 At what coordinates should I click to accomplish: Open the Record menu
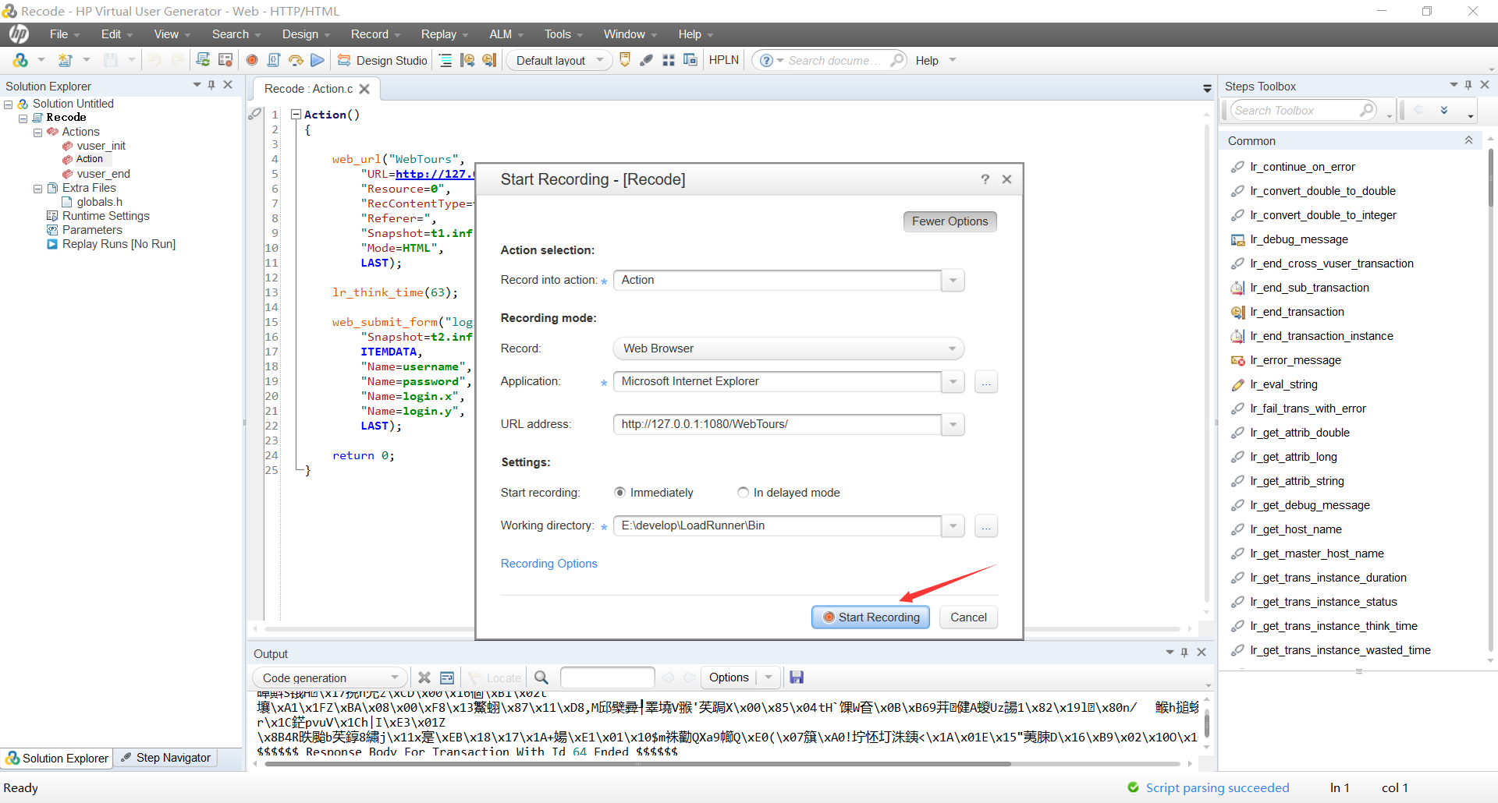click(x=375, y=34)
